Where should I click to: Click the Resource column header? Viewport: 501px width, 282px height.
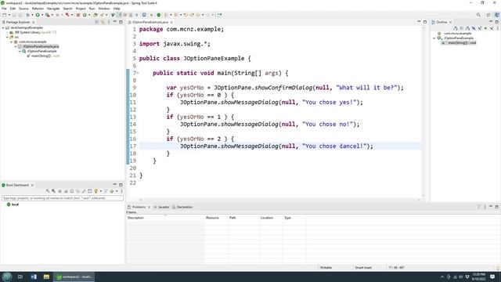pos(216,218)
